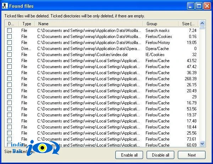Minimize the Found files window
Image resolution: width=213 pixels, height=164 pixels.
[190, 6]
